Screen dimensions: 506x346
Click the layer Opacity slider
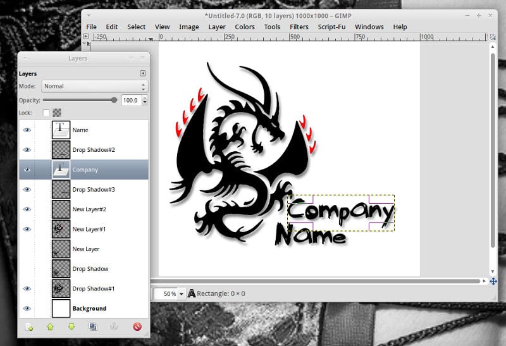click(80, 100)
